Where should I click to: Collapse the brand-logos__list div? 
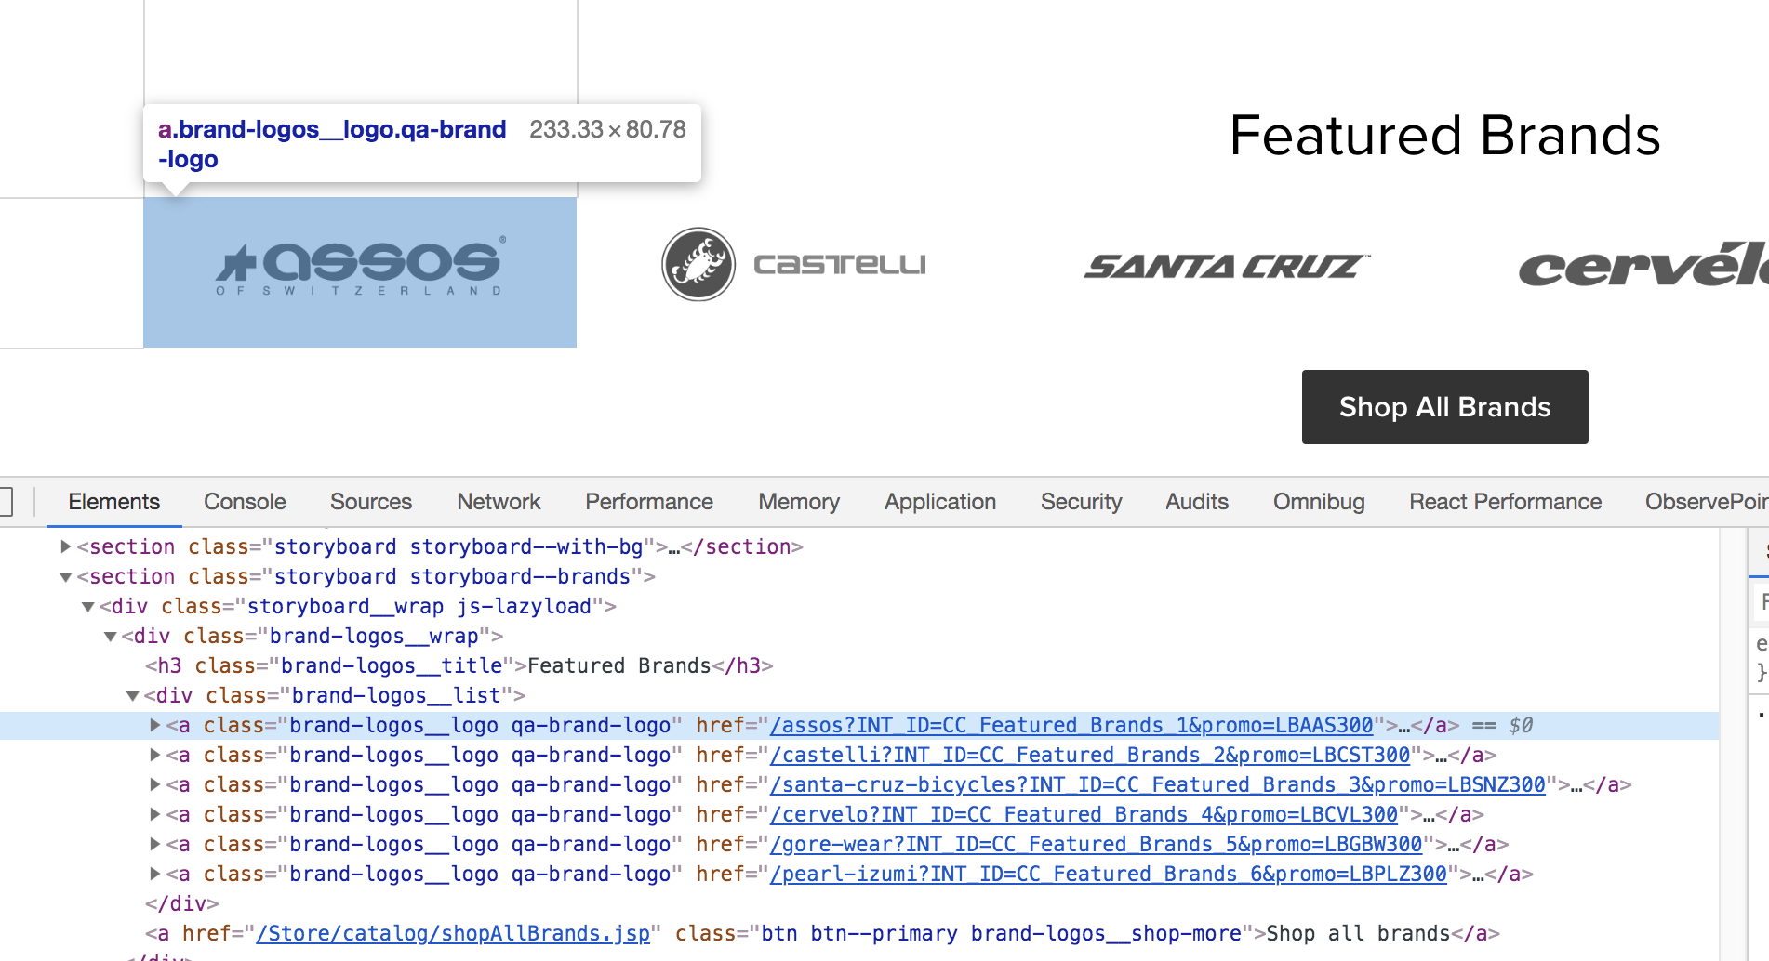coord(133,696)
